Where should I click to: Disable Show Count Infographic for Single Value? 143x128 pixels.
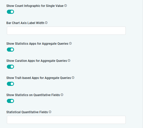10,12
